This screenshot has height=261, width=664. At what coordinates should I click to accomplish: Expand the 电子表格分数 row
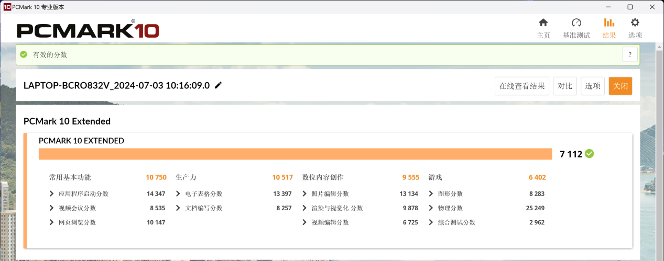pyautogui.click(x=179, y=194)
